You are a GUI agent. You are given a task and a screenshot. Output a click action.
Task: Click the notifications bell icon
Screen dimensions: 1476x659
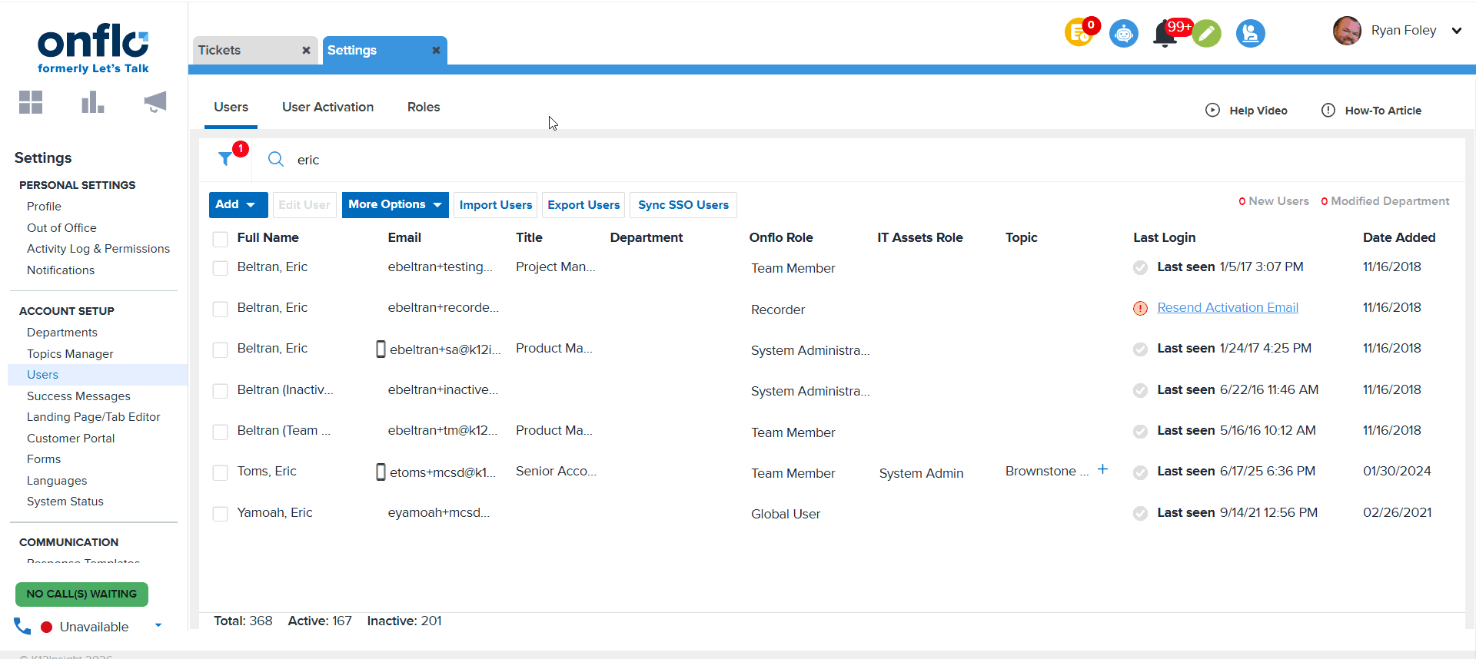[x=1165, y=35]
